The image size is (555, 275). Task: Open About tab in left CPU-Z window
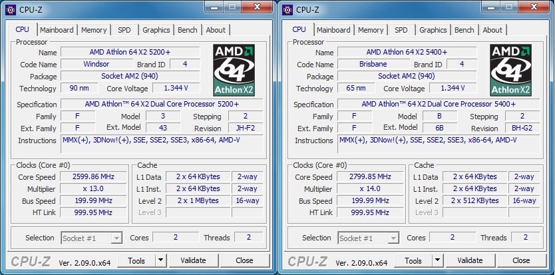216,30
